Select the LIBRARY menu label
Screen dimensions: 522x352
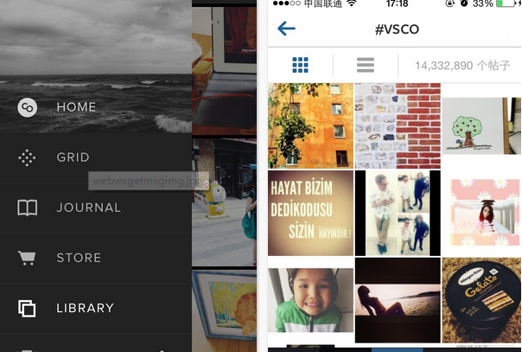coord(86,308)
